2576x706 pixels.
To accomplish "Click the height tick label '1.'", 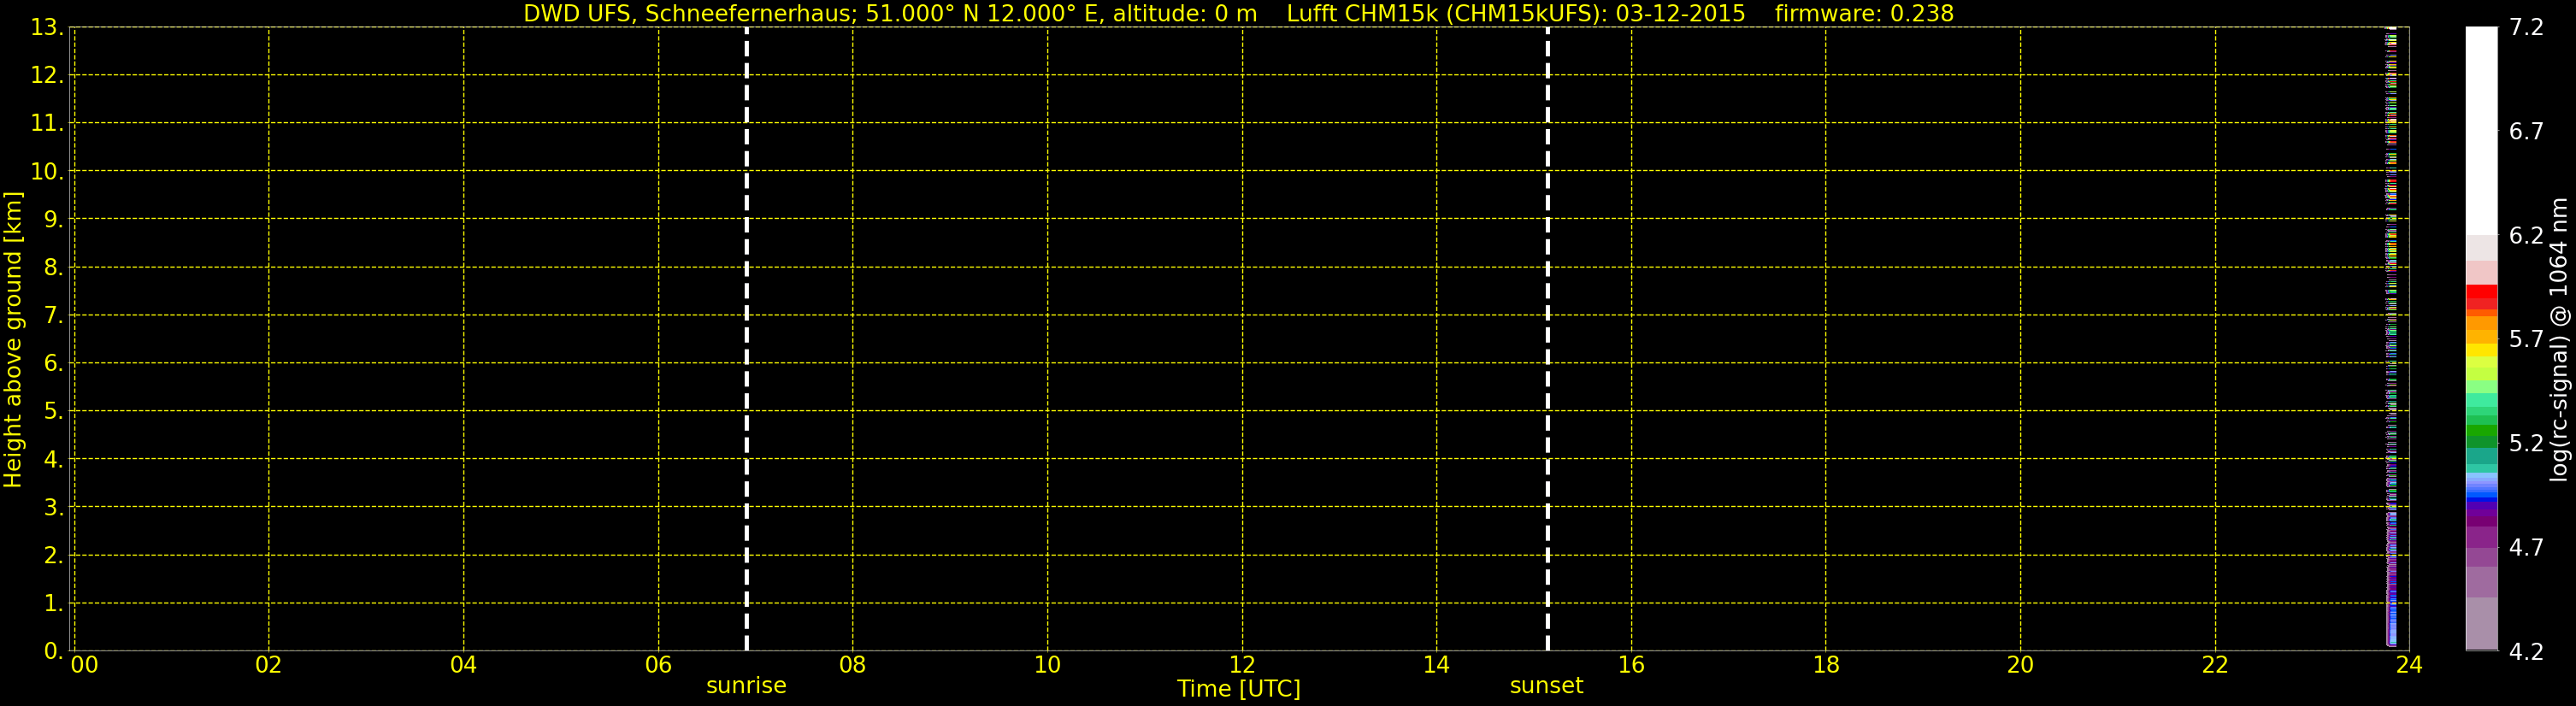I will coord(53,604).
